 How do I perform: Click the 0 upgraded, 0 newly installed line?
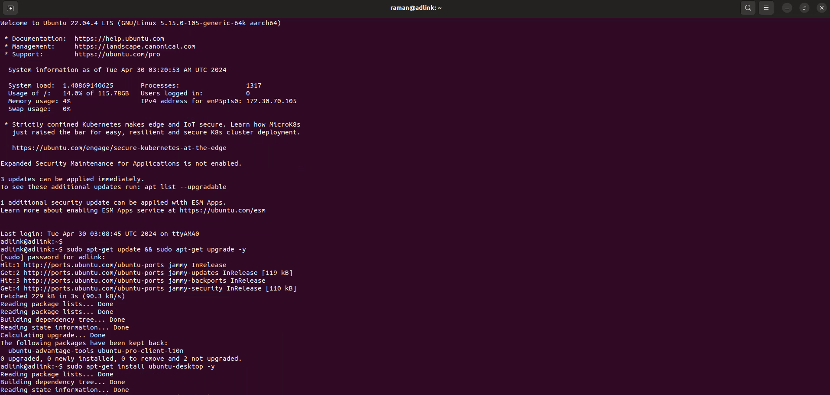point(121,359)
